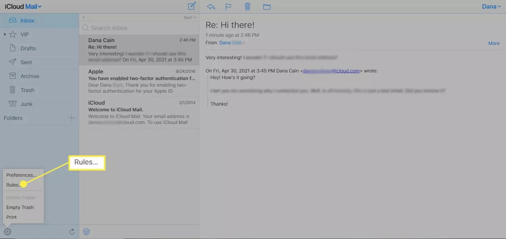Open the sender's icloud.com email link
506x239 pixels.
(331, 71)
